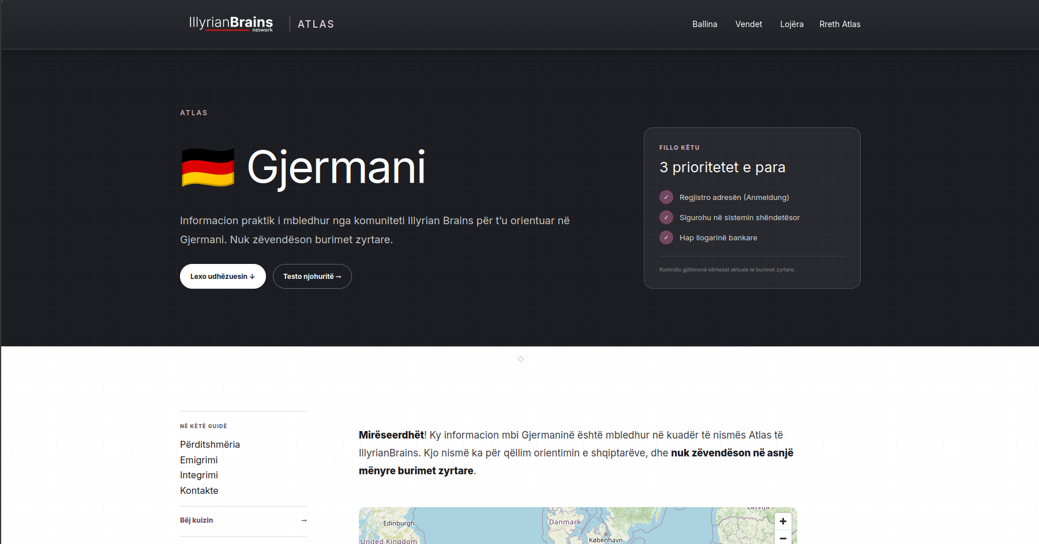Click the 'Sigurohu në sistemin shëndetësor' text
Image resolution: width=1039 pixels, height=544 pixels.
740,217
